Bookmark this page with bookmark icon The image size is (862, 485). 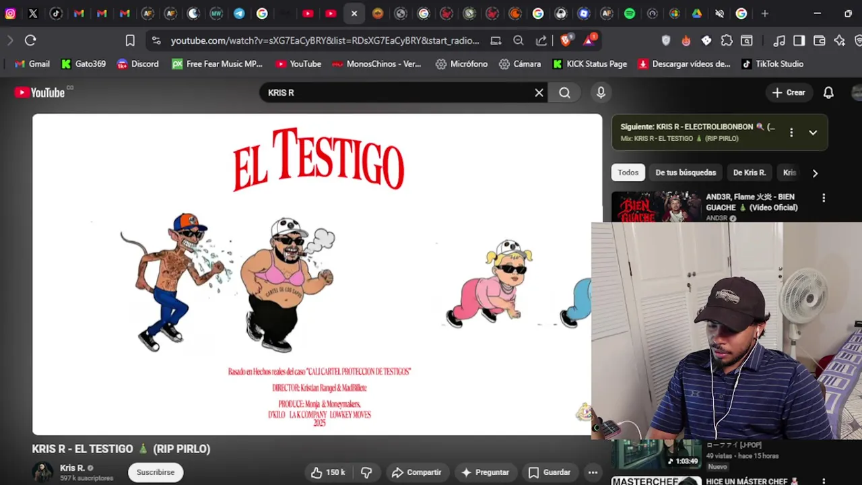pos(130,40)
